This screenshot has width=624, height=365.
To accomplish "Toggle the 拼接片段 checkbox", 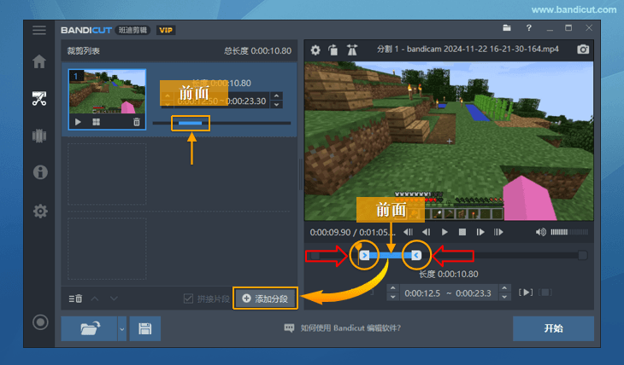I will coord(188,298).
